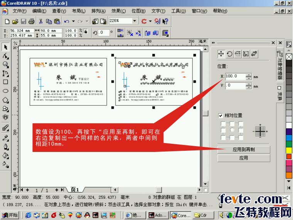Check the top-left anchor point box
Screen dimensions: 293x220
coord(223,124)
